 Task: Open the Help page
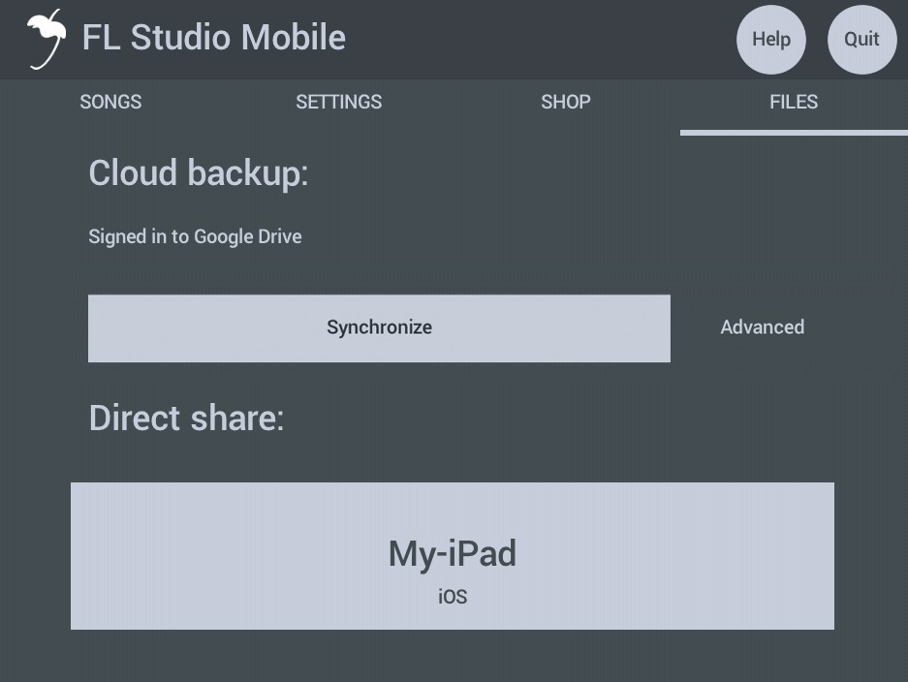coord(771,40)
